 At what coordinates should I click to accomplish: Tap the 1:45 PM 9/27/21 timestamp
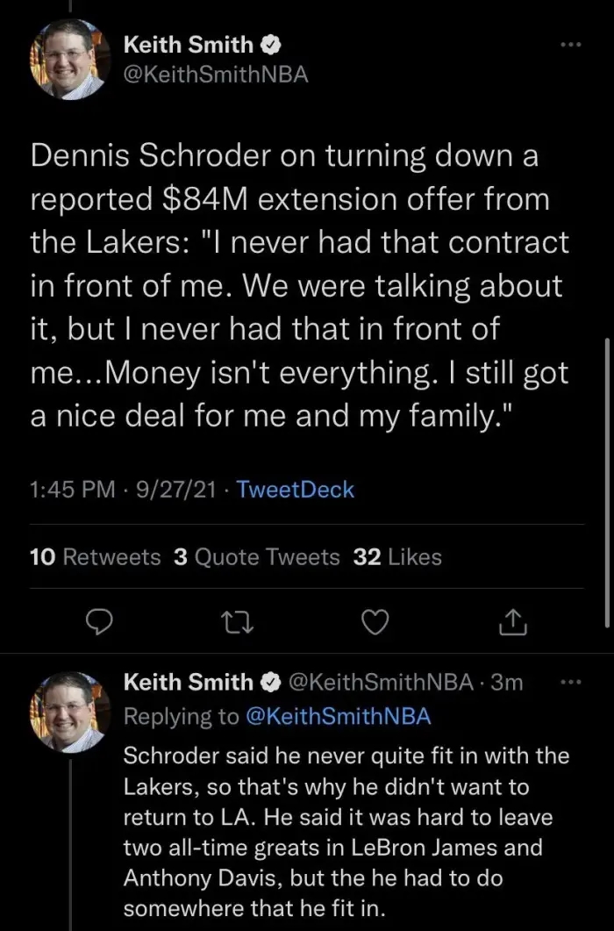123,490
